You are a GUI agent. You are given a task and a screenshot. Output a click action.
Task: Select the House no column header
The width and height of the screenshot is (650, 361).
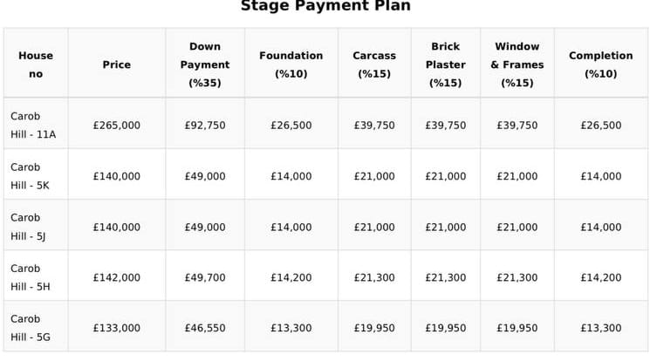pyautogui.click(x=36, y=65)
